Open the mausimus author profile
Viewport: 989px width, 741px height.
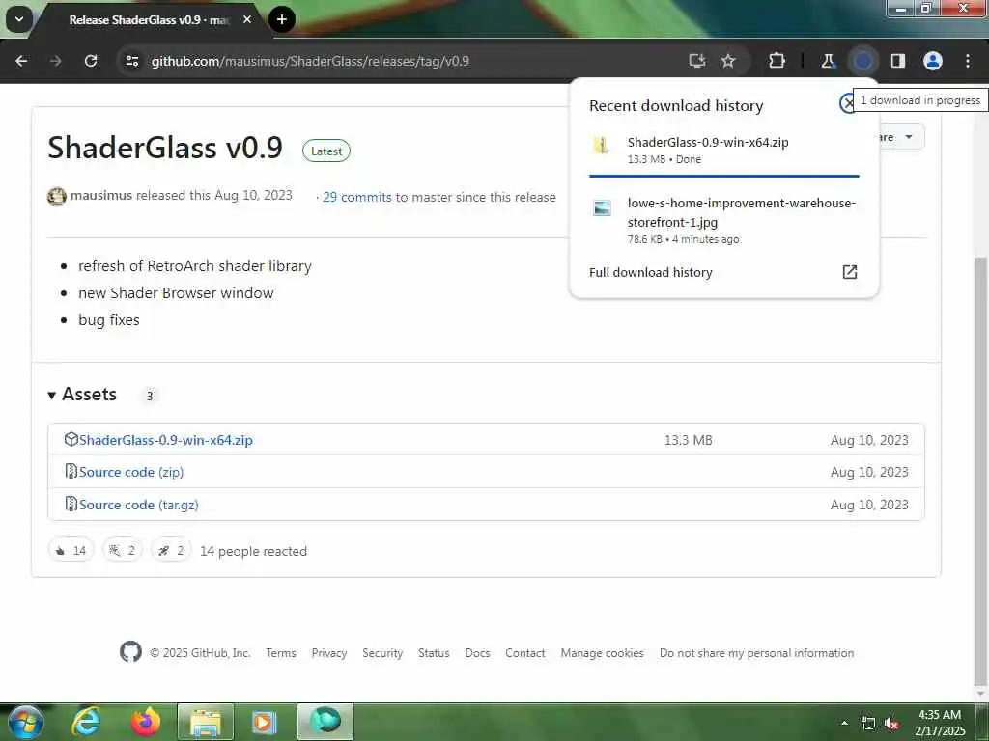pos(100,195)
